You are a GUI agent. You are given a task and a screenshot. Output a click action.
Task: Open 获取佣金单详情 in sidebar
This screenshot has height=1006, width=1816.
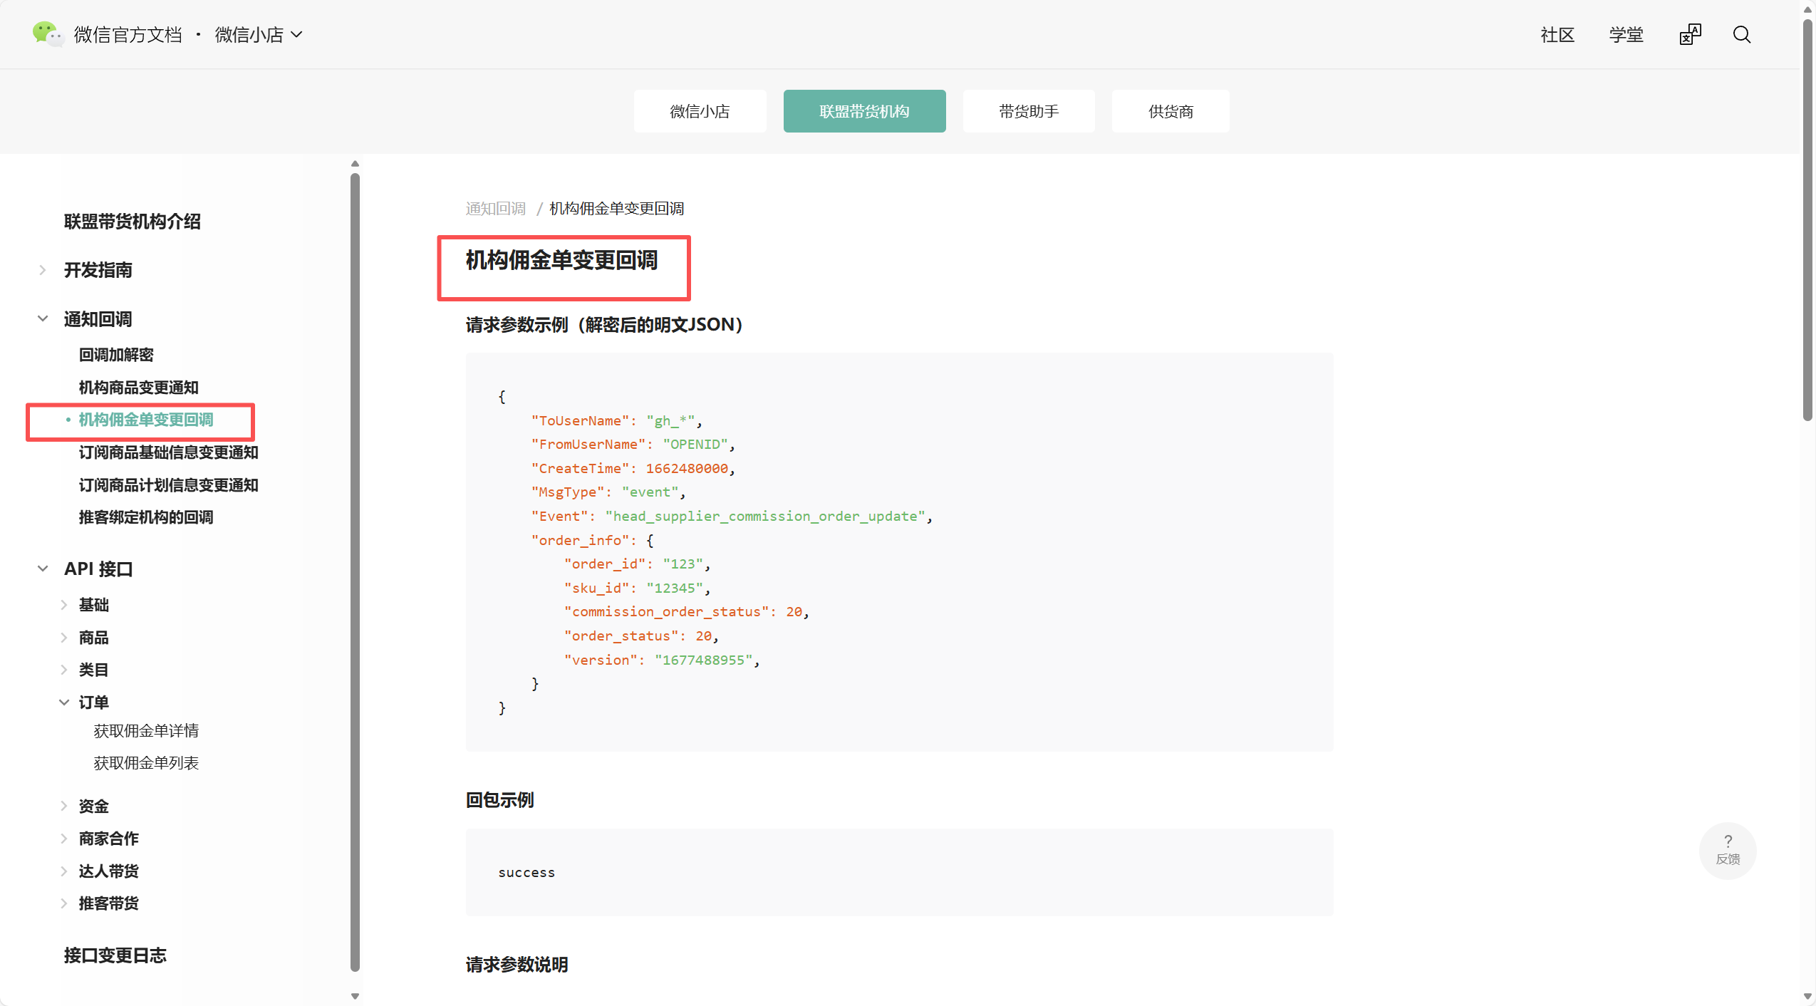146,730
